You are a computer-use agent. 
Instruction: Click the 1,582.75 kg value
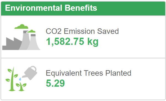(x=72, y=42)
